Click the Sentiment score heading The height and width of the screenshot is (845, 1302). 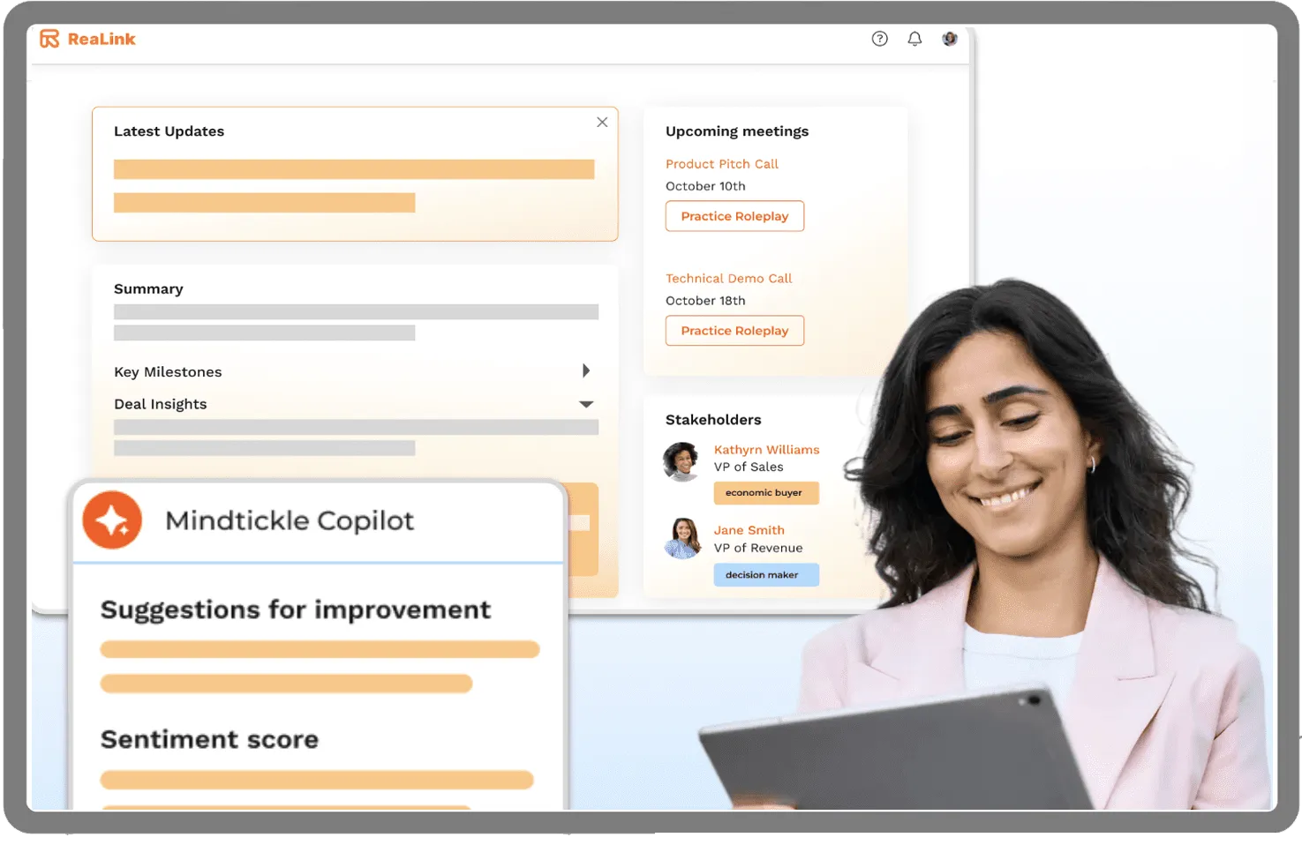pos(209,739)
